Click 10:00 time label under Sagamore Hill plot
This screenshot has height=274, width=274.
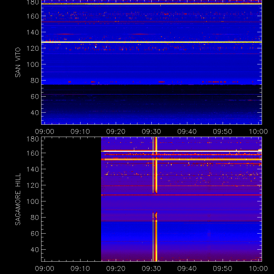(258, 269)
